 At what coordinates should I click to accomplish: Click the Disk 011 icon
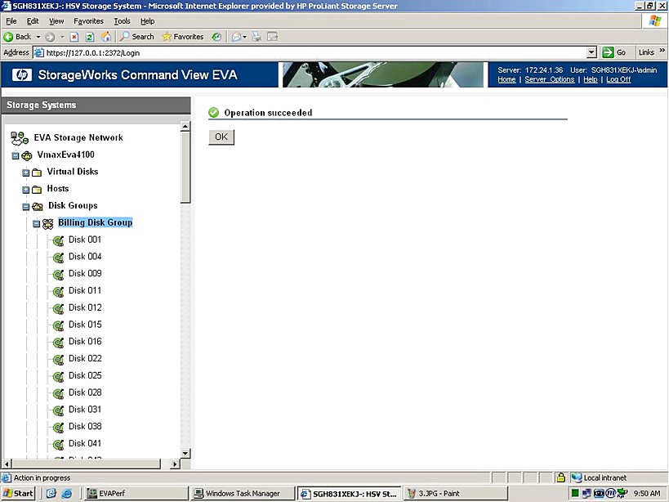pos(58,292)
